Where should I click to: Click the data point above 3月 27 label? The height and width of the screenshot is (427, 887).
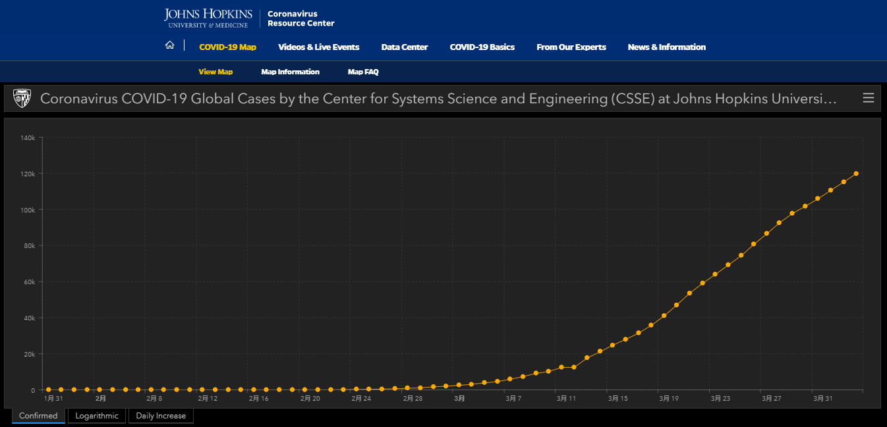pos(766,234)
